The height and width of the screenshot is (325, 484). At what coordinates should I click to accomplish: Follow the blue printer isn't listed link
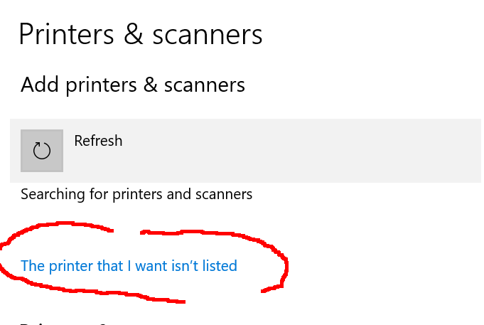[x=129, y=266]
